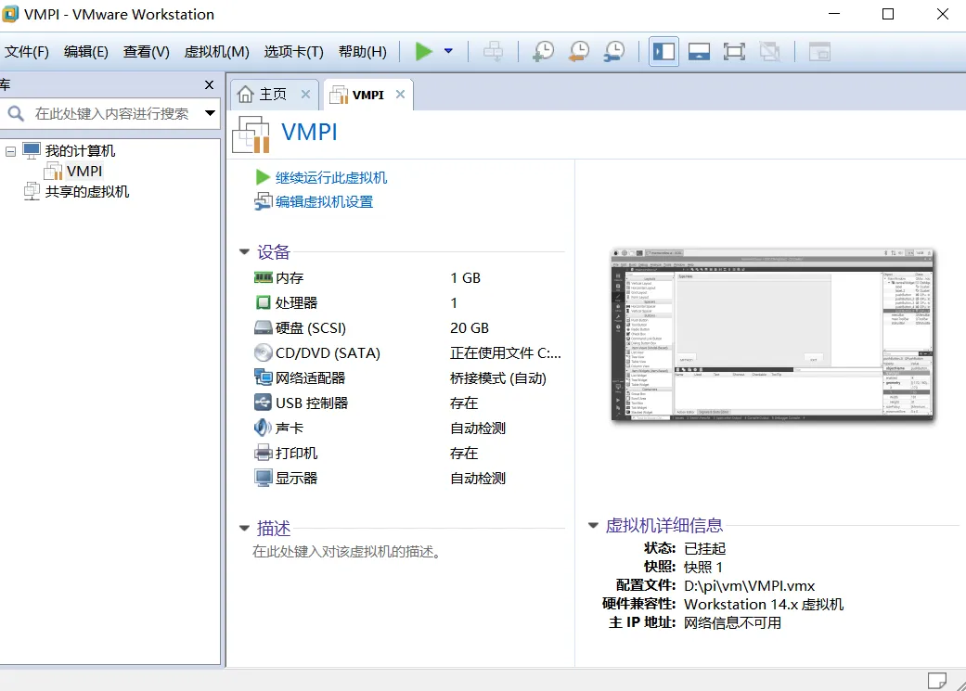Click the library search input field

point(111,113)
